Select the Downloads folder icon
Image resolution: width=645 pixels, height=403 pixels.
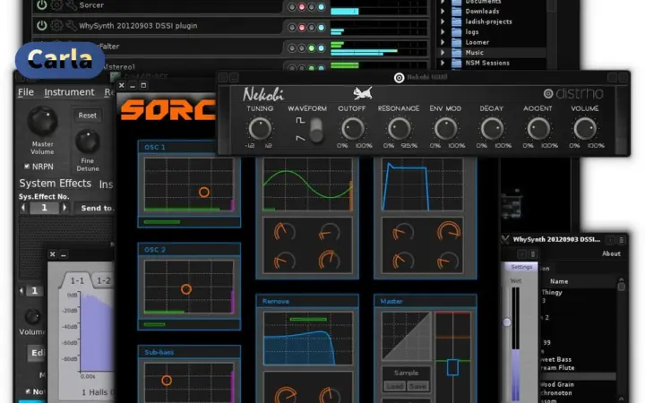[x=456, y=11]
